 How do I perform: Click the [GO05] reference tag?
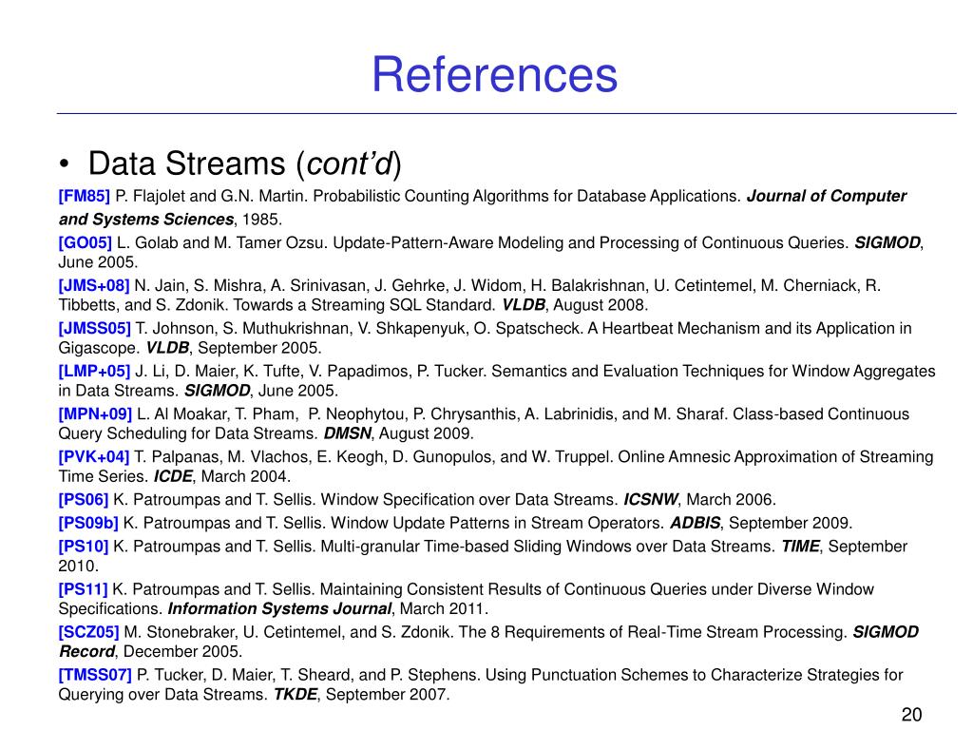[x=85, y=242]
